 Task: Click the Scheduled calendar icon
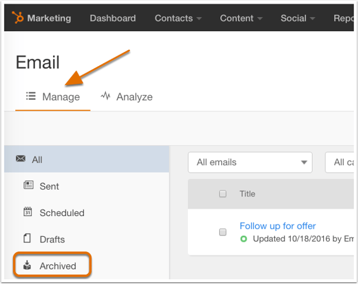[28, 212]
